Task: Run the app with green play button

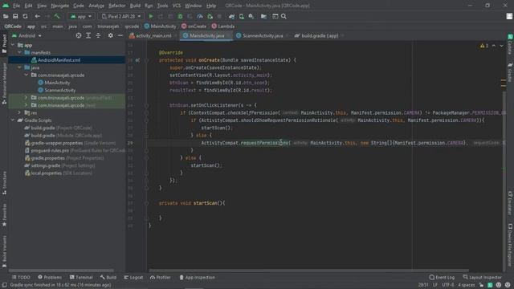Action: coord(151,16)
